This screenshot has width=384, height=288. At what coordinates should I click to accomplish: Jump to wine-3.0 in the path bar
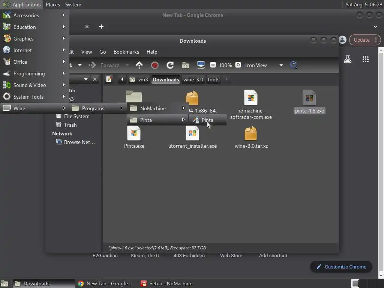coord(193,79)
